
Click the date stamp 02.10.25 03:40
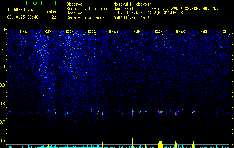tap(23, 17)
